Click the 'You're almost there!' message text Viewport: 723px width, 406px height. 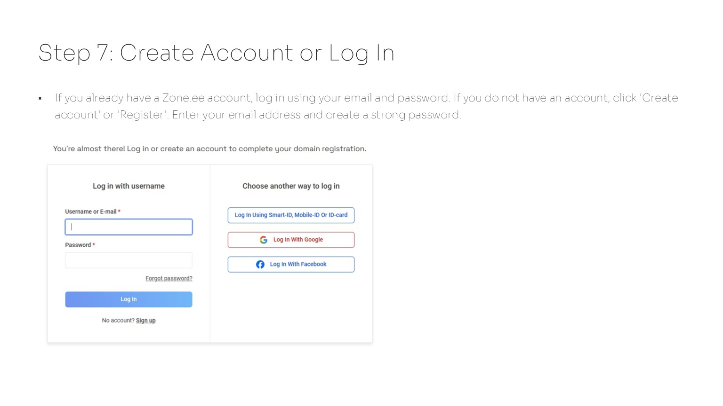pos(209,149)
